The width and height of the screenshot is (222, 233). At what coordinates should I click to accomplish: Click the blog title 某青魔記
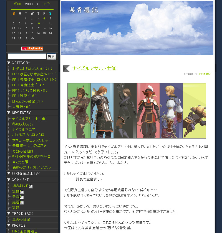pyautogui.click(x=84, y=10)
